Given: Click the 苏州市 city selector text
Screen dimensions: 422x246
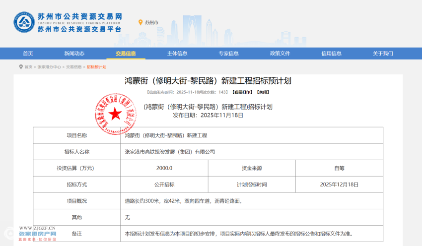Looking at the screenshot, I should click(x=151, y=22).
